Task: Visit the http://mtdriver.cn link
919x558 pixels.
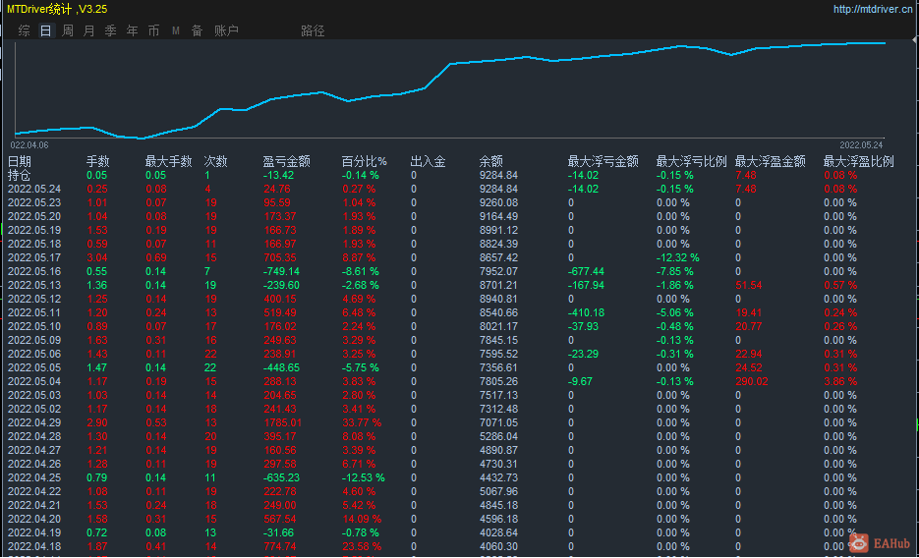Action: point(872,10)
